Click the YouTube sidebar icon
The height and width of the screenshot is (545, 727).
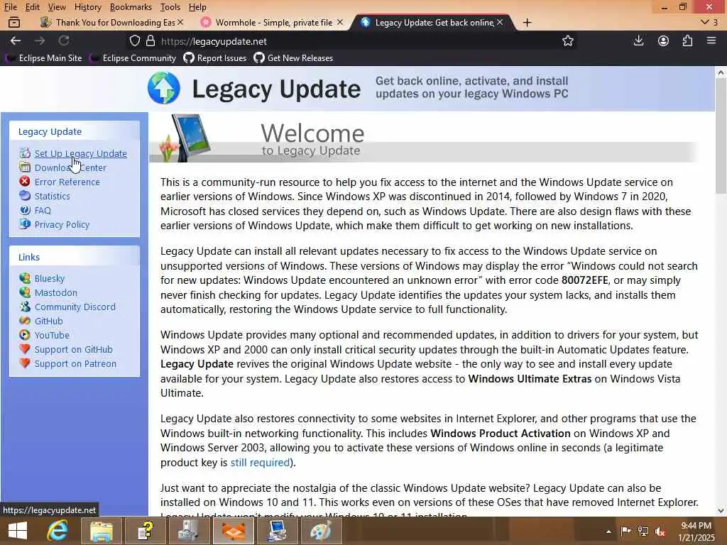coord(25,335)
